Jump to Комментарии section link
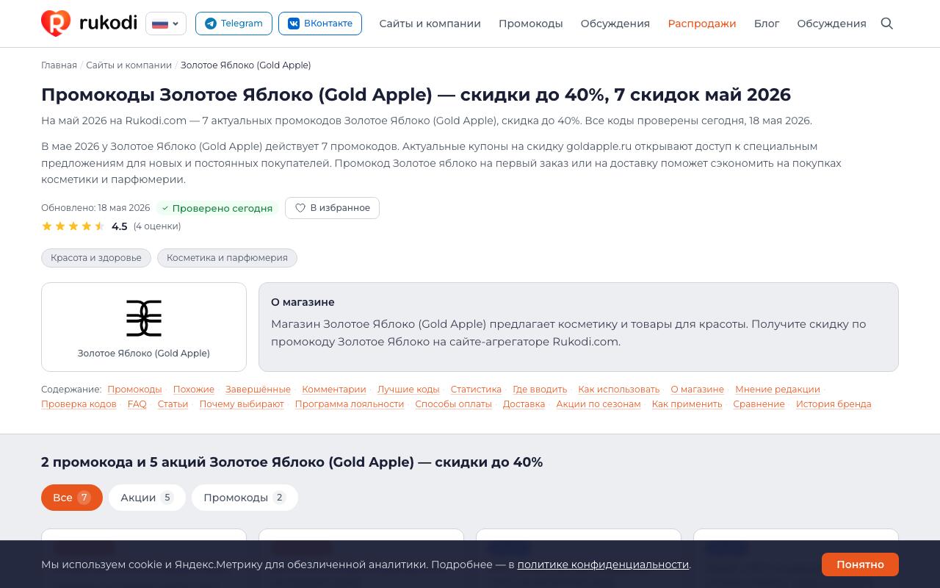Screen dimensions: 940x588 tap(334, 390)
